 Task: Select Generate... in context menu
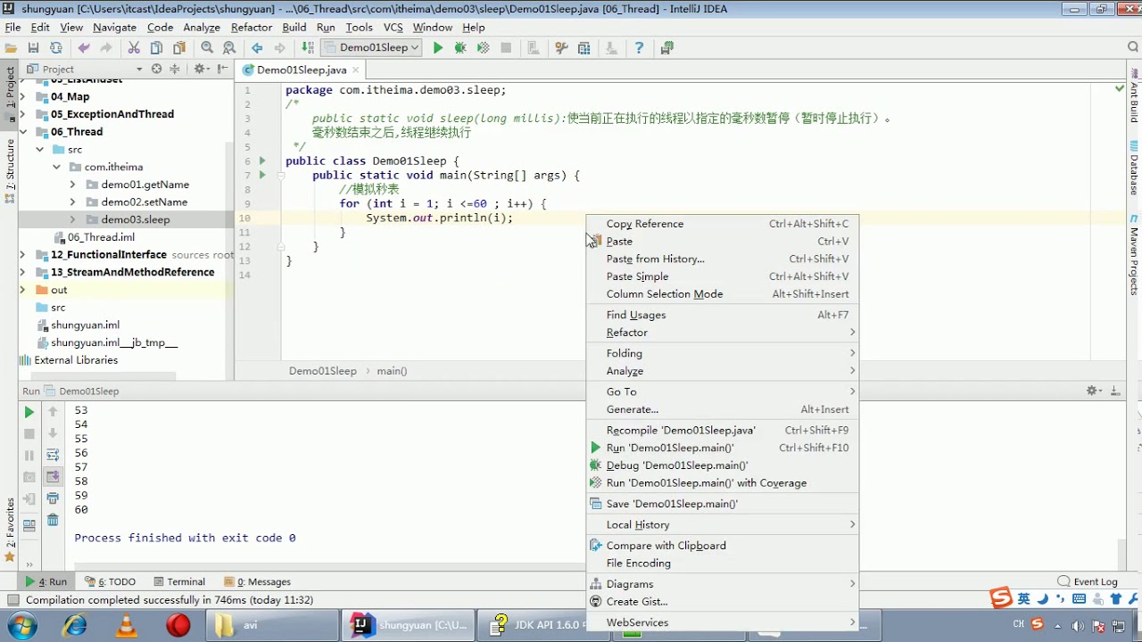tap(723, 409)
